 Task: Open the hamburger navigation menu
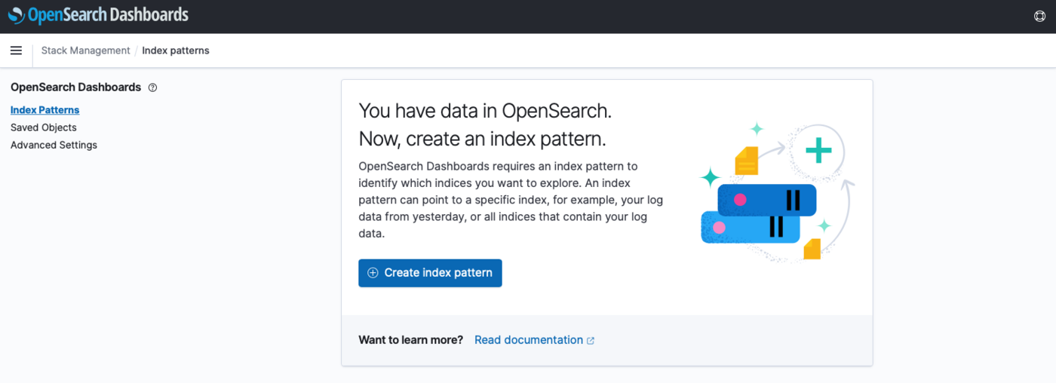[x=16, y=51]
